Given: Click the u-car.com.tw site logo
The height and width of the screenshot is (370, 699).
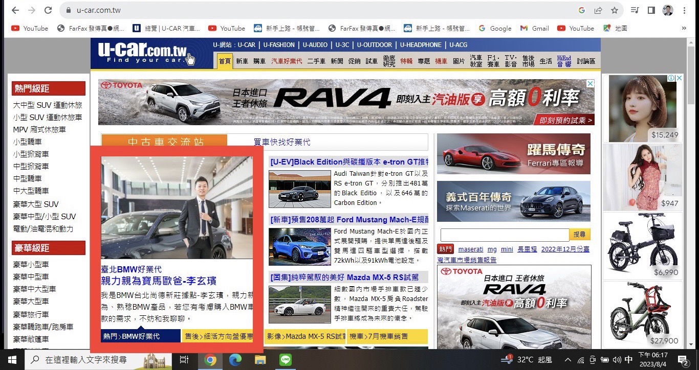Looking at the screenshot, I should tap(143, 53).
